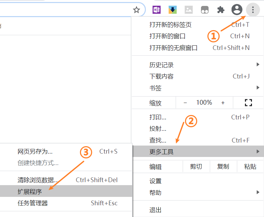Open the Extensions puzzle-piece menu

pyautogui.click(x=221, y=10)
